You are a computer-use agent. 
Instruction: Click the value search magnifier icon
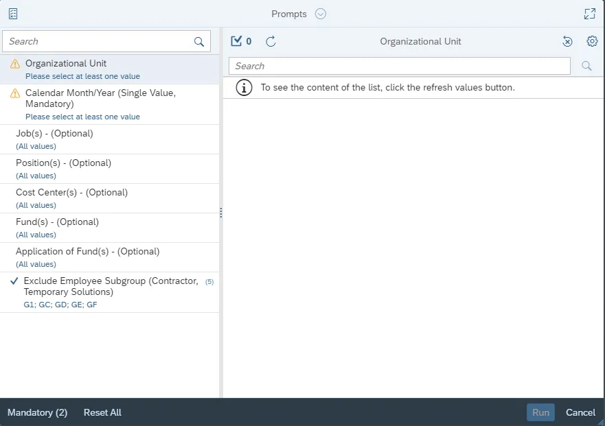pos(586,66)
